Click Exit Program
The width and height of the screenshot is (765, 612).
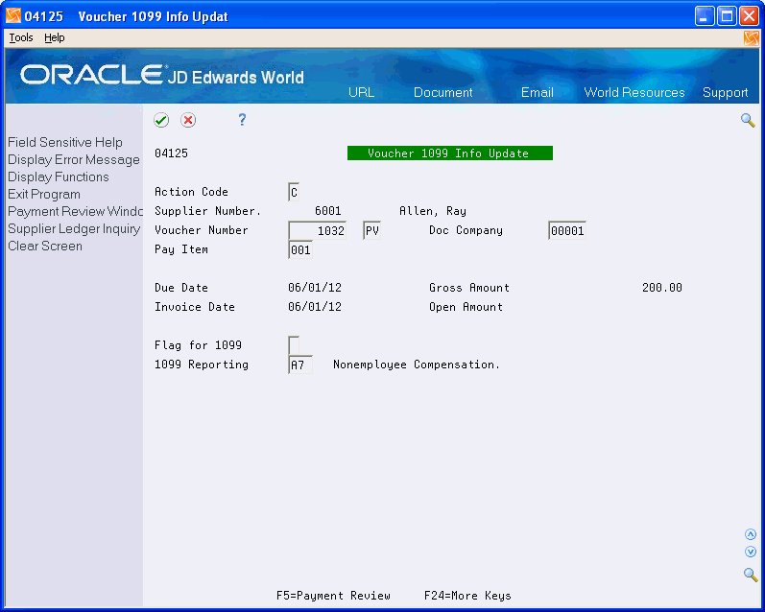[44, 194]
